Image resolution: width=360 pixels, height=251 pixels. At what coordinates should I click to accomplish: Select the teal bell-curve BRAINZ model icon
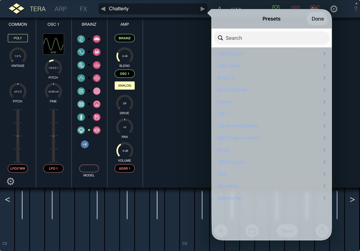(81, 78)
